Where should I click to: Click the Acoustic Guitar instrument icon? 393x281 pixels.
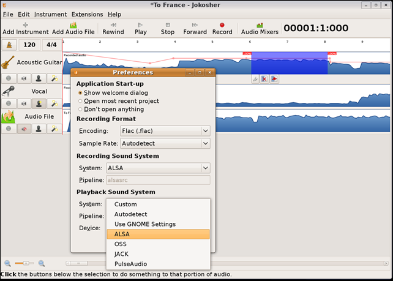point(8,62)
